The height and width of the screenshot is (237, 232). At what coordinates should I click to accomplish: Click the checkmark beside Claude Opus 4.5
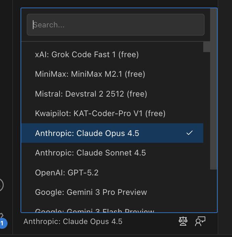pos(190,133)
